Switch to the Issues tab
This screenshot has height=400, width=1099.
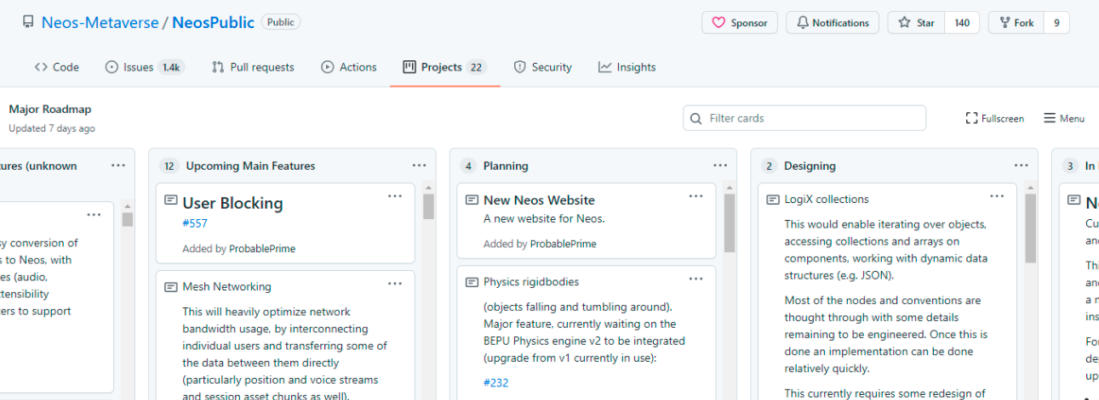pos(143,67)
